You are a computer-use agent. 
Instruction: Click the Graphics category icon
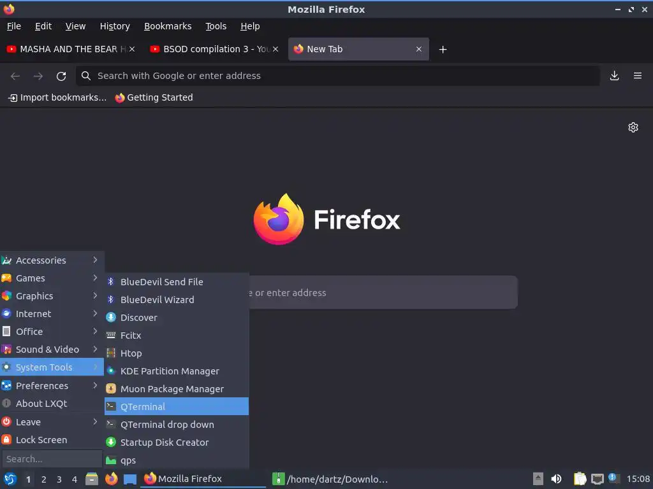(6, 296)
